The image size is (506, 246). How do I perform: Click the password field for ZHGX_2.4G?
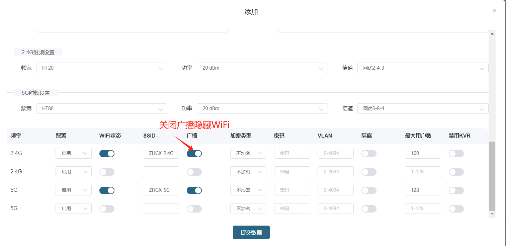(x=292, y=153)
